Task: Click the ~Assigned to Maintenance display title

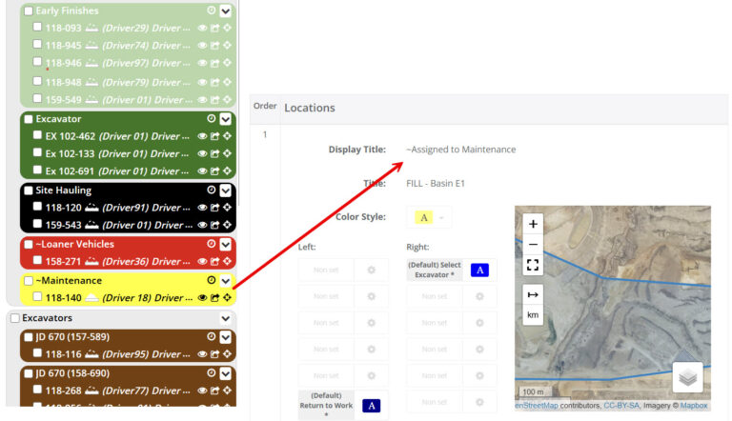Action: pos(460,150)
